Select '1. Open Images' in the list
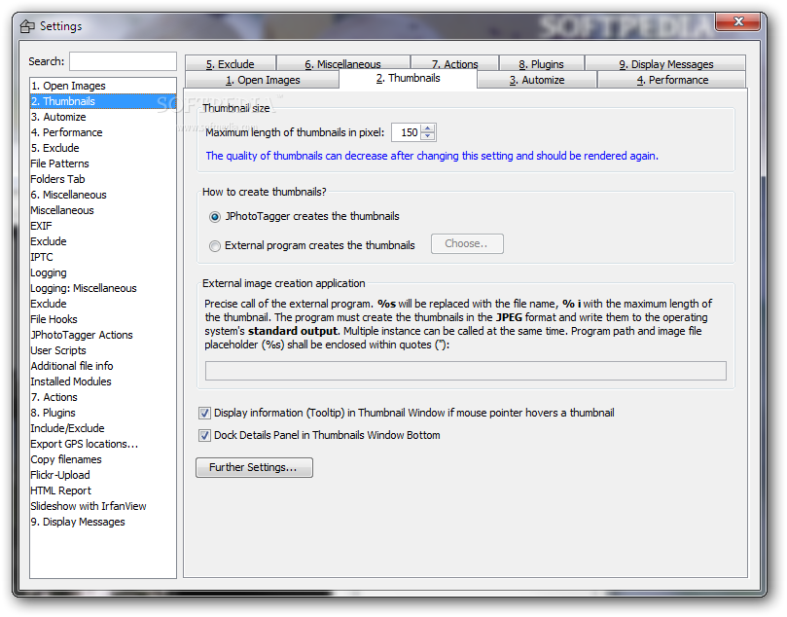This screenshot has width=787, height=617. coord(103,86)
